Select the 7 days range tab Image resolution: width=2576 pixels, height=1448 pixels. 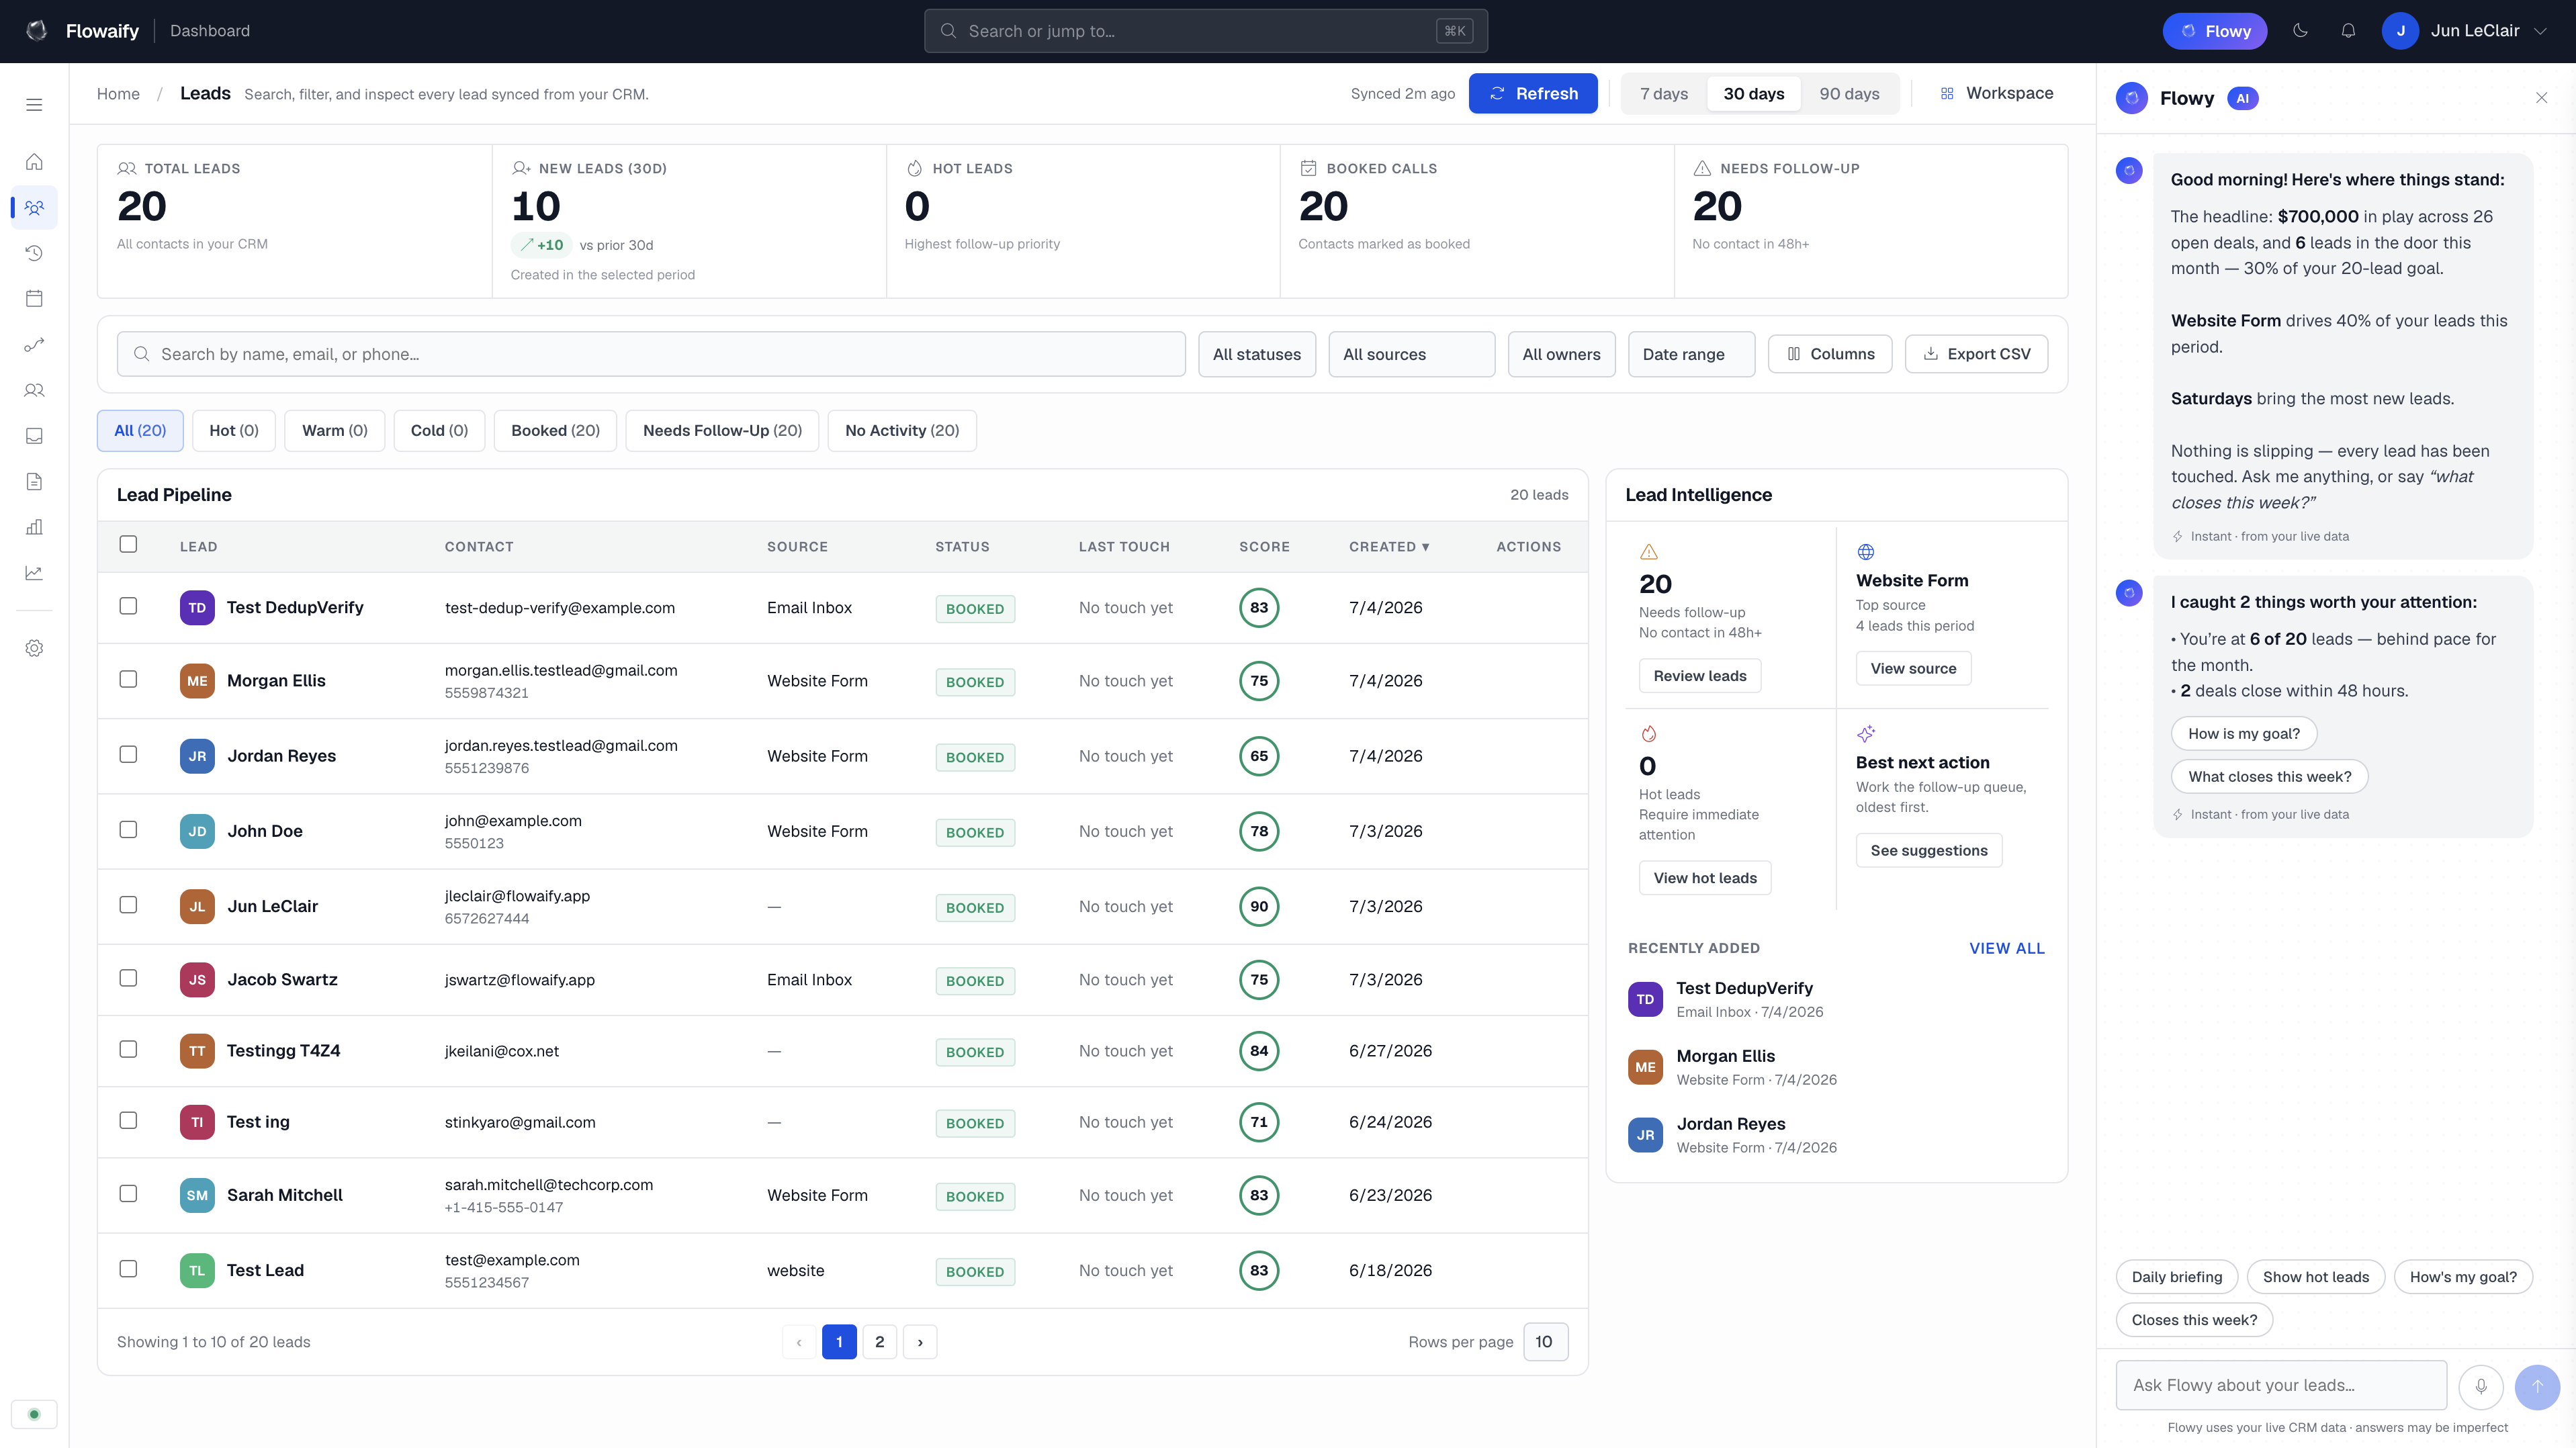1664,94
